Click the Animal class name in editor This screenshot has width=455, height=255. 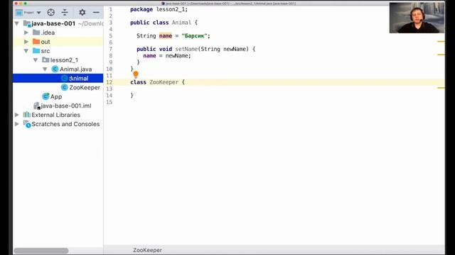point(181,23)
